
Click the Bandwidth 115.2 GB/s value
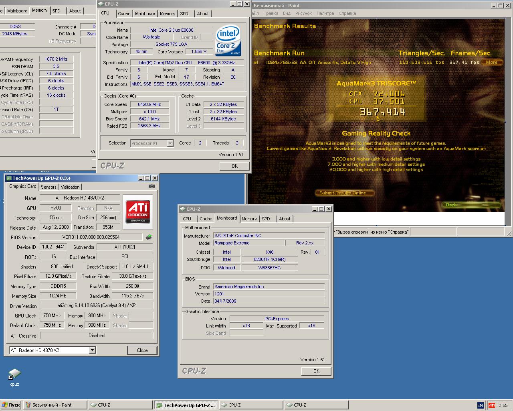[x=133, y=296]
